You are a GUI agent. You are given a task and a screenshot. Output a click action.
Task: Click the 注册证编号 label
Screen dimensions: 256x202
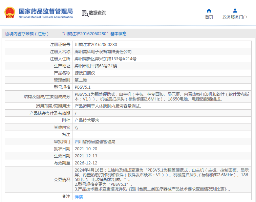60,45
